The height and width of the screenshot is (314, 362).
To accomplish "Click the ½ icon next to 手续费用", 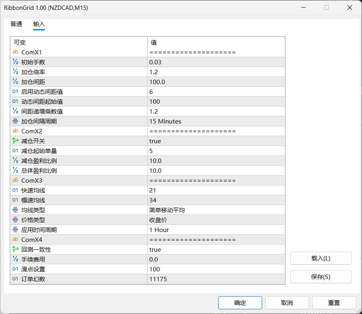I will (15, 259).
